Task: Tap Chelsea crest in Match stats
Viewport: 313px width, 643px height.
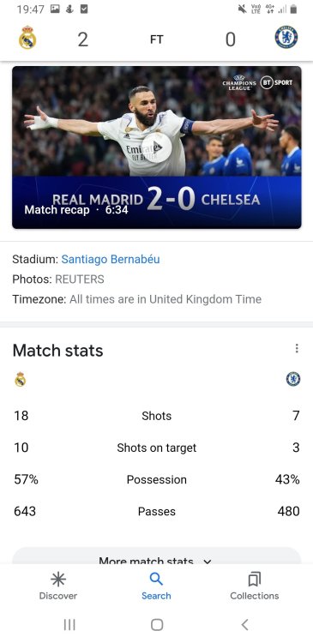Action: coord(293,379)
